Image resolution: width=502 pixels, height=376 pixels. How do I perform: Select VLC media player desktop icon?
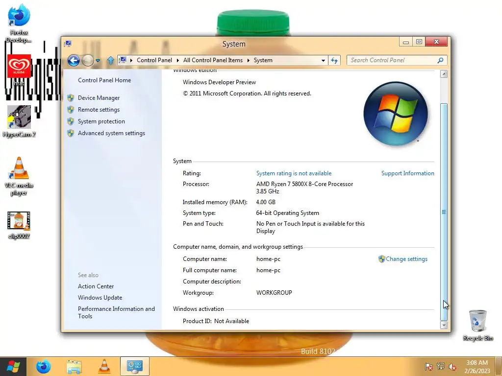[x=19, y=176]
